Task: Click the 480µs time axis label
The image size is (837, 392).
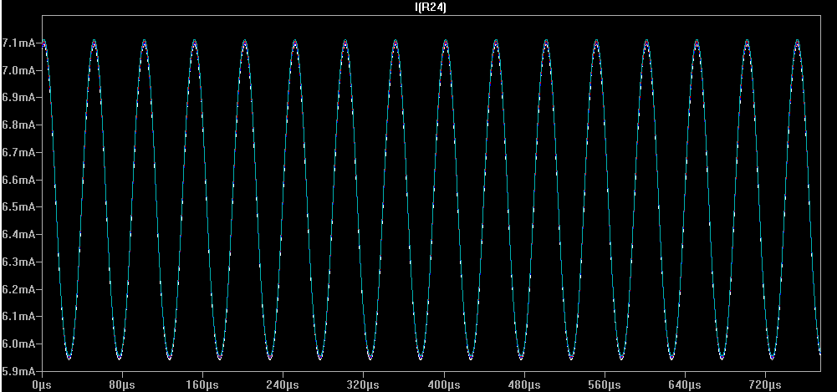Action: [524, 384]
